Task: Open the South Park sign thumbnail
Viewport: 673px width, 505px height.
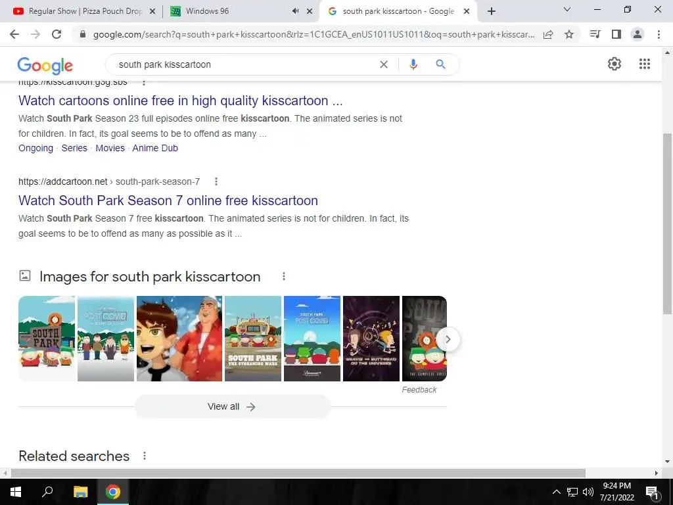Action: (x=47, y=339)
